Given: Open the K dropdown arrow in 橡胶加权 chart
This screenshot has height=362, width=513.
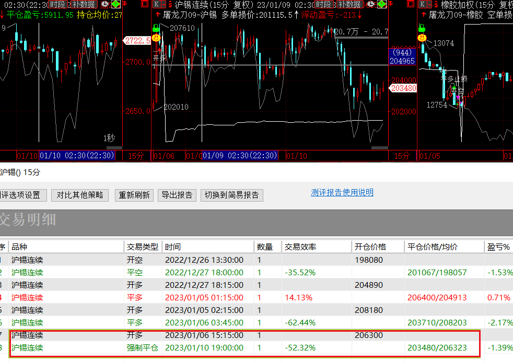Looking at the screenshot, I should pos(429,4).
